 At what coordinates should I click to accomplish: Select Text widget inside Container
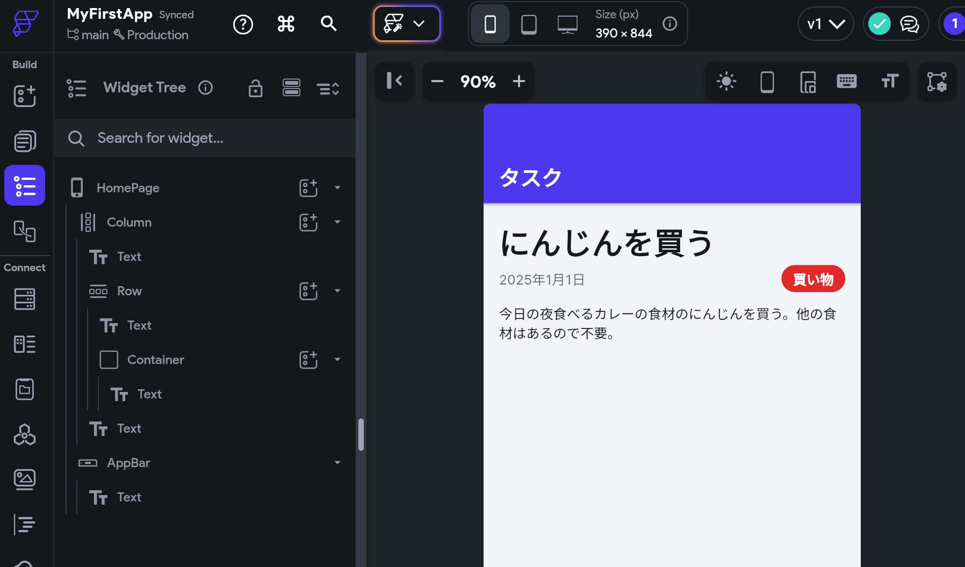tap(149, 394)
